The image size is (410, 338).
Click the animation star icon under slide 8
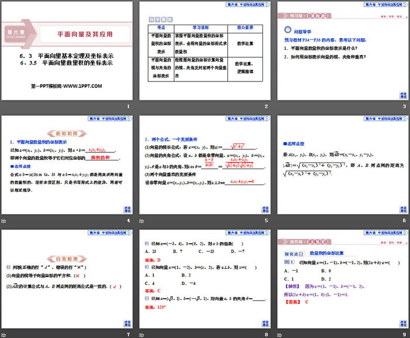(x=143, y=334)
